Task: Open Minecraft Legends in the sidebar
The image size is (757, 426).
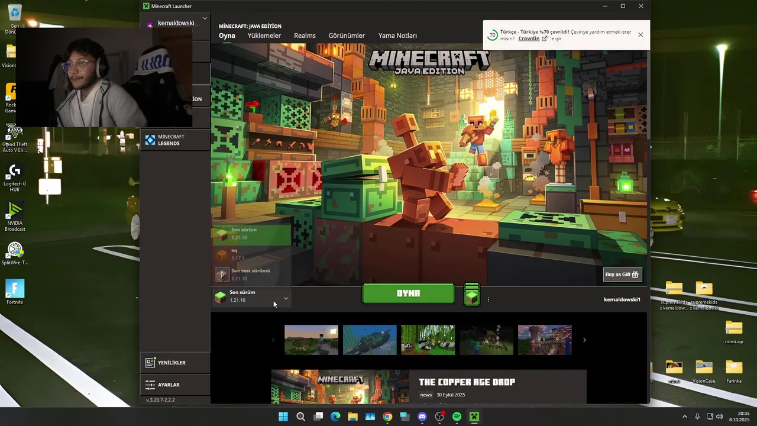Action: point(175,140)
